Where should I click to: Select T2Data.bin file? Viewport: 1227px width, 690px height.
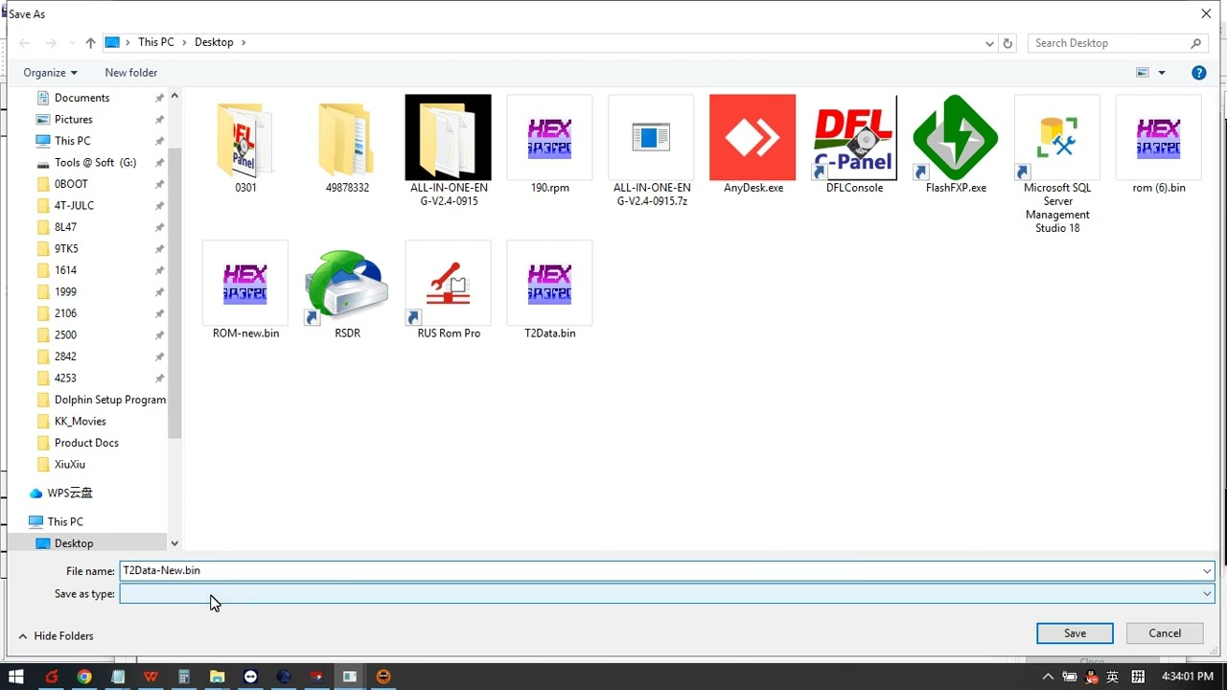pyautogui.click(x=550, y=290)
